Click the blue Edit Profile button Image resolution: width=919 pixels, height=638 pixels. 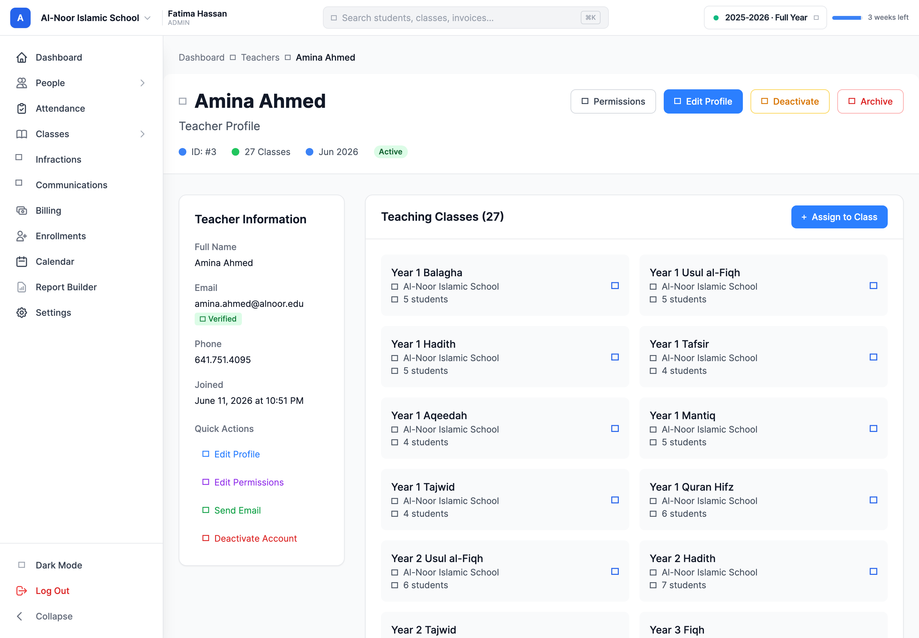tap(703, 101)
